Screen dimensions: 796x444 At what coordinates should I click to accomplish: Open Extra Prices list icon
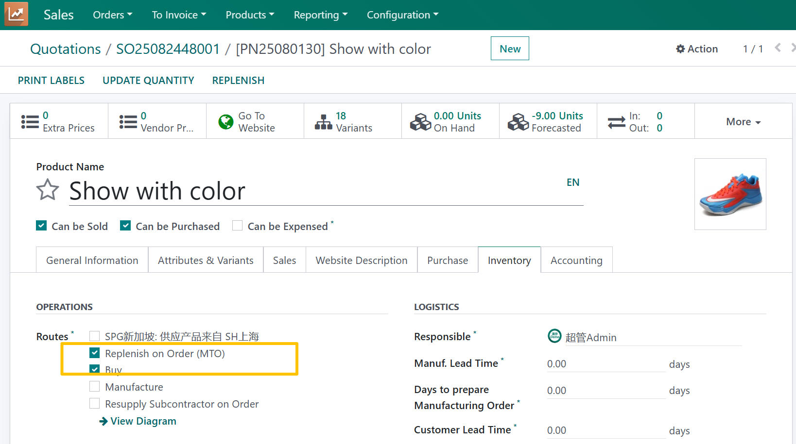coord(30,122)
